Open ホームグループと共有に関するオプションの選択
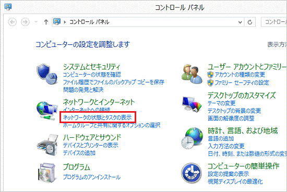The image size is (287, 192). click(x=112, y=125)
